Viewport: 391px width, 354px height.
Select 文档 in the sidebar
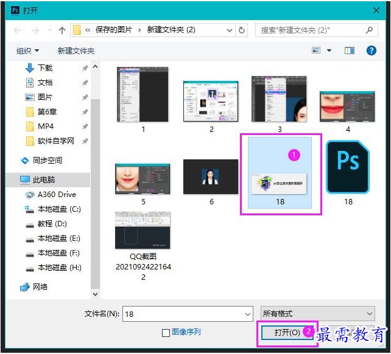point(45,83)
